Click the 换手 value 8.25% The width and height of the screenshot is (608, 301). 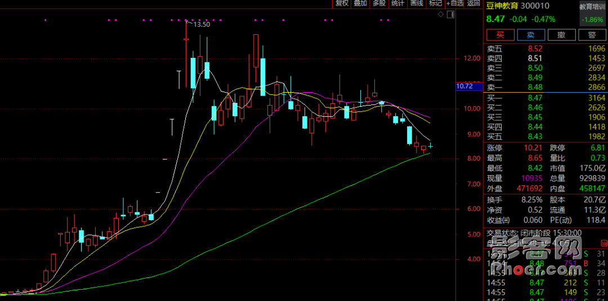(x=531, y=200)
